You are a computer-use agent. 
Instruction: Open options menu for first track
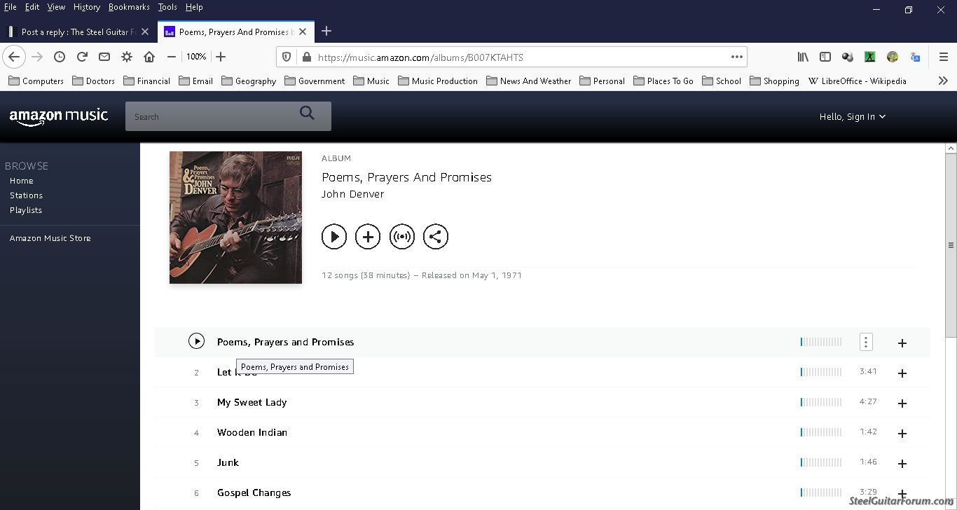pos(866,342)
